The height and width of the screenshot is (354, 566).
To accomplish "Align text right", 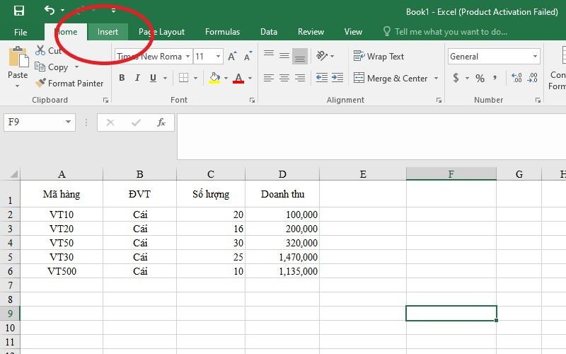I will [300, 78].
